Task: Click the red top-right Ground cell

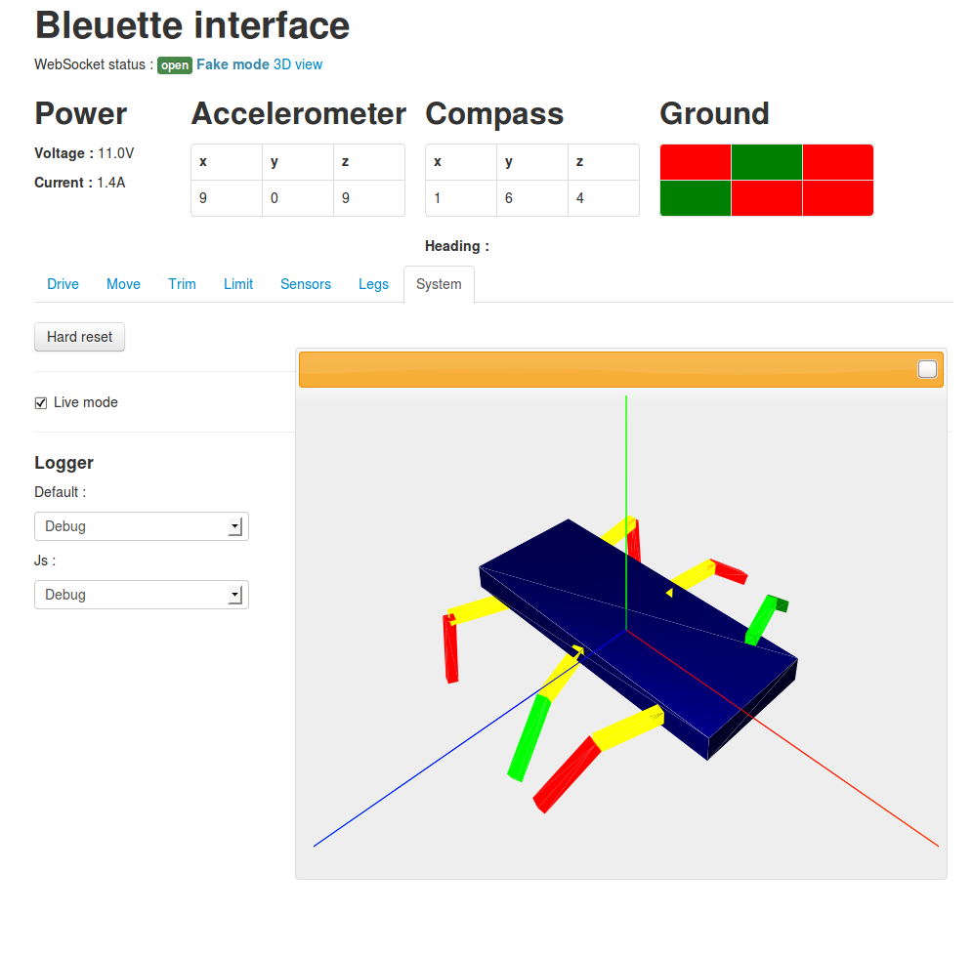Action: [838, 162]
